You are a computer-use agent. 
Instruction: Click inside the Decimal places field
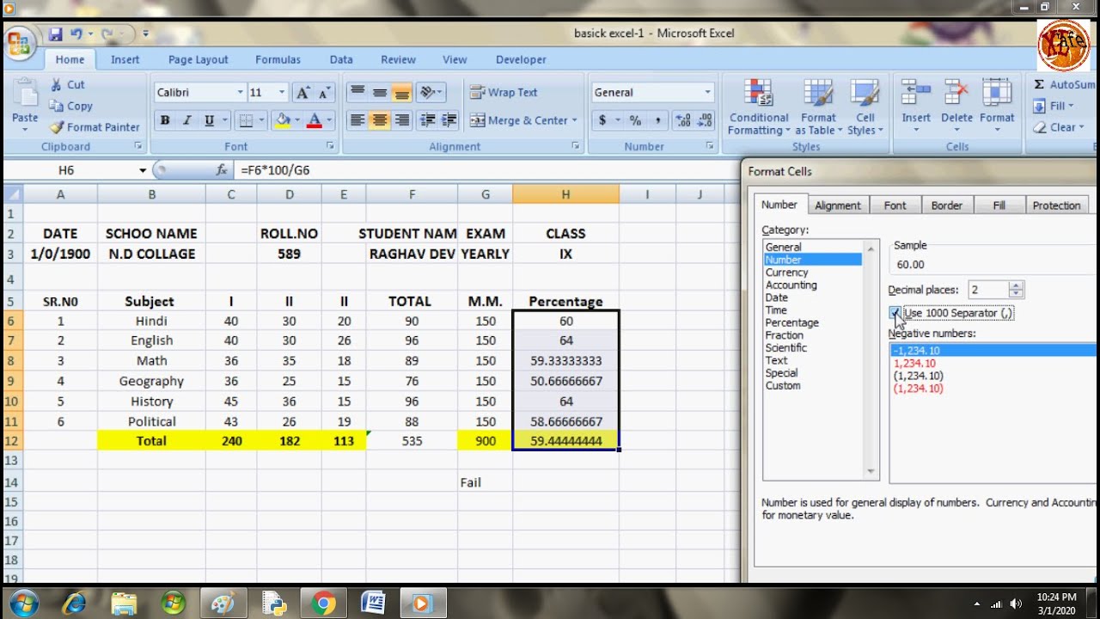(x=988, y=290)
